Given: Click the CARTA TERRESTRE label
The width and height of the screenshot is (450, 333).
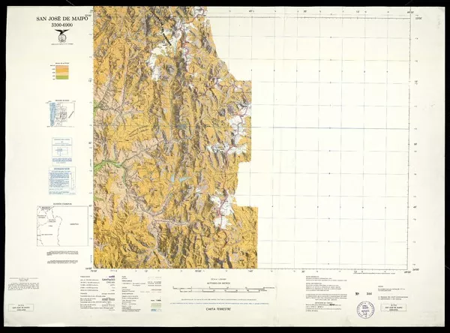Looking at the screenshot, I should 217,310.
